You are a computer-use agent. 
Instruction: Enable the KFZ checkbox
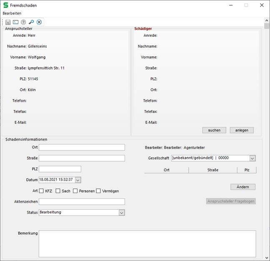click(x=41, y=191)
